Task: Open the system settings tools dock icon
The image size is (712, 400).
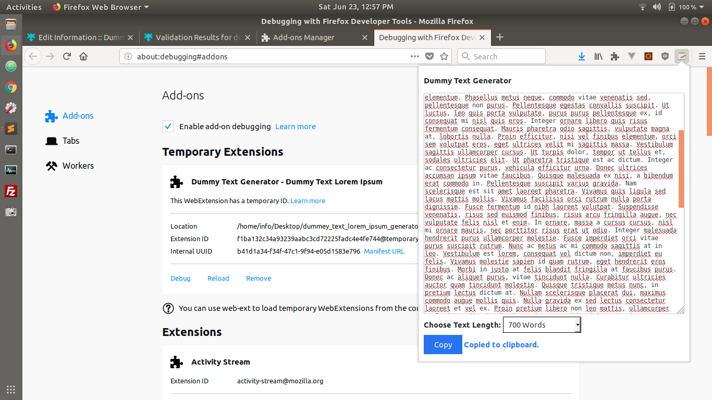Action: tap(11, 108)
